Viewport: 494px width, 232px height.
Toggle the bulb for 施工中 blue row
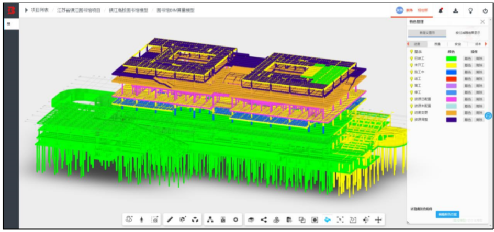[x=411, y=72]
